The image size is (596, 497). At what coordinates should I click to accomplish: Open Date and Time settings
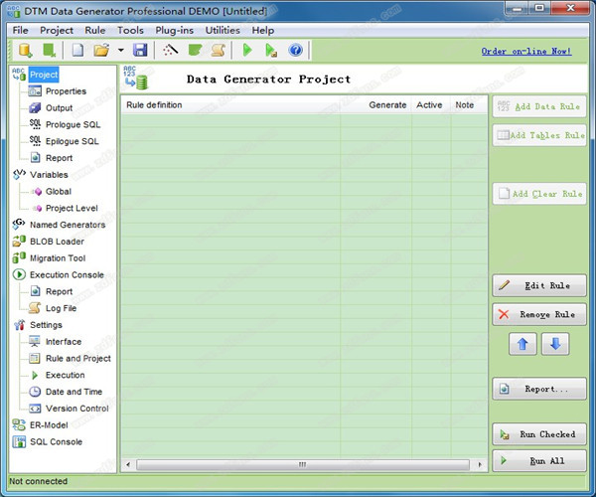pos(74,392)
